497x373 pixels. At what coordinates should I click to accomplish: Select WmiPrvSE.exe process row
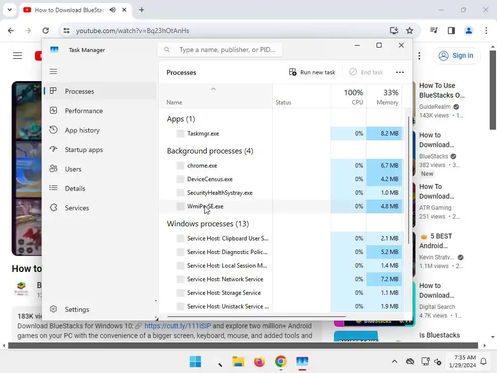pyautogui.click(x=282, y=206)
